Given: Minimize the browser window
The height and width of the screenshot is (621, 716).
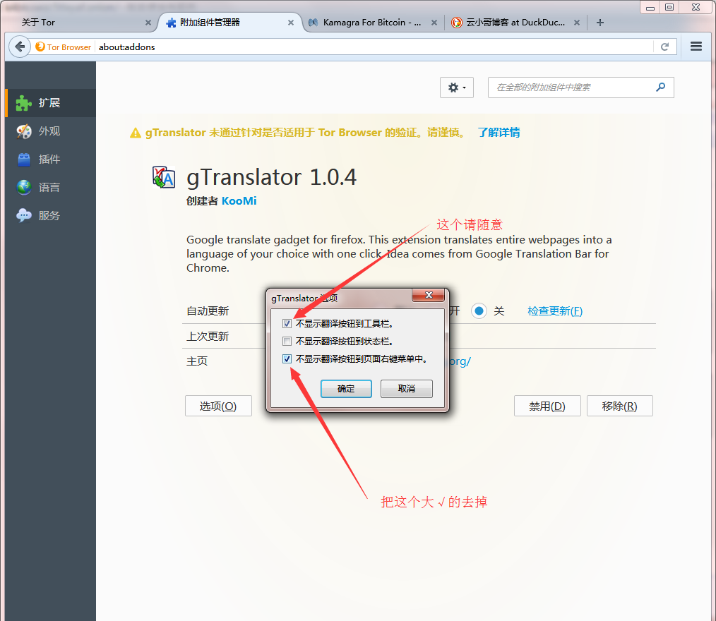Looking at the screenshot, I should [650, 7].
